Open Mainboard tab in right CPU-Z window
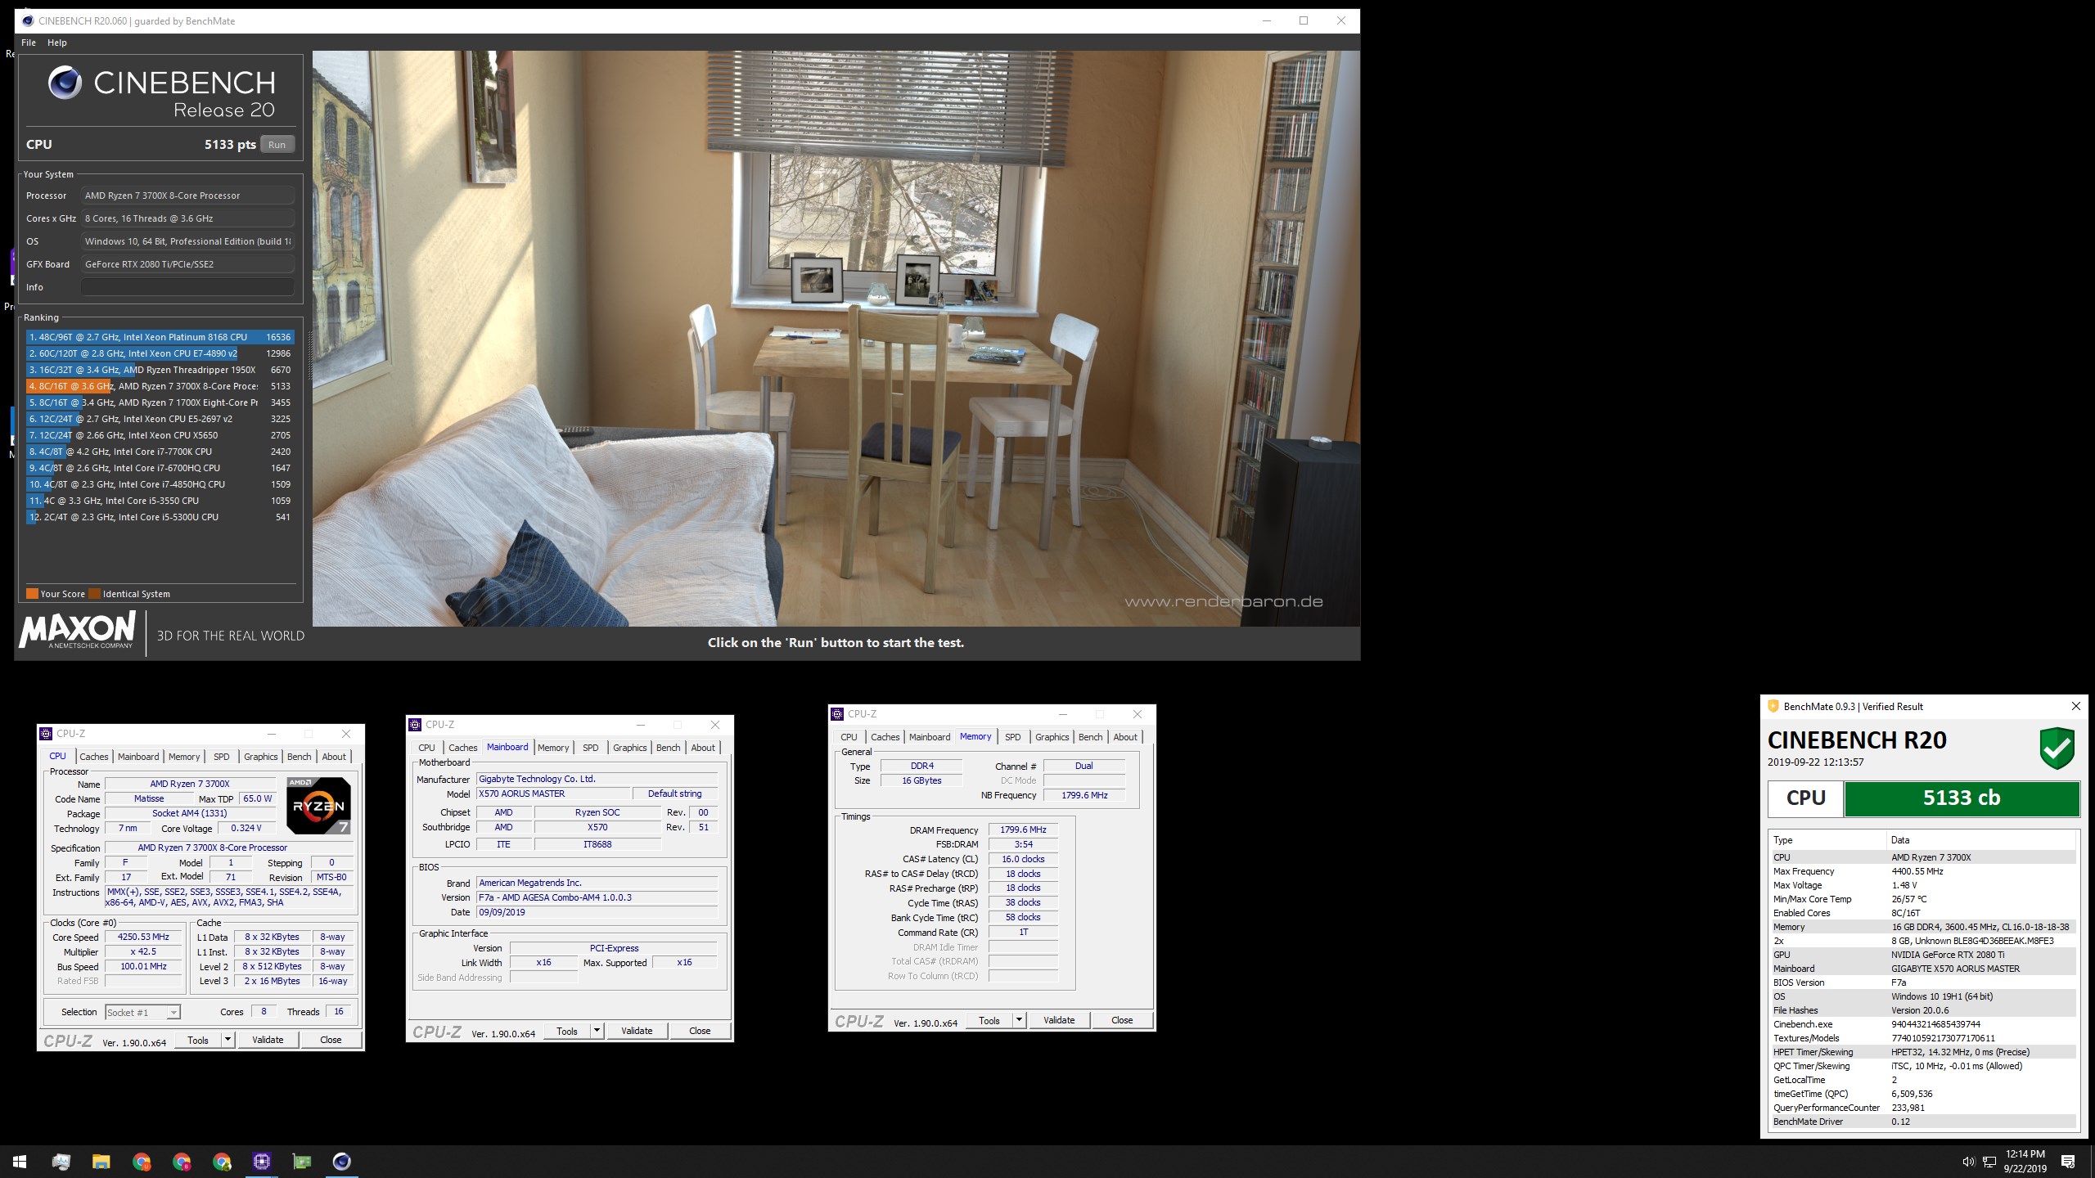The width and height of the screenshot is (2095, 1178). tap(930, 737)
